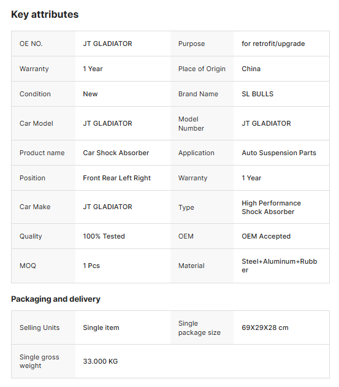
Task: Click the Front Rear Left Right position value
Action: click(x=116, y=178)
